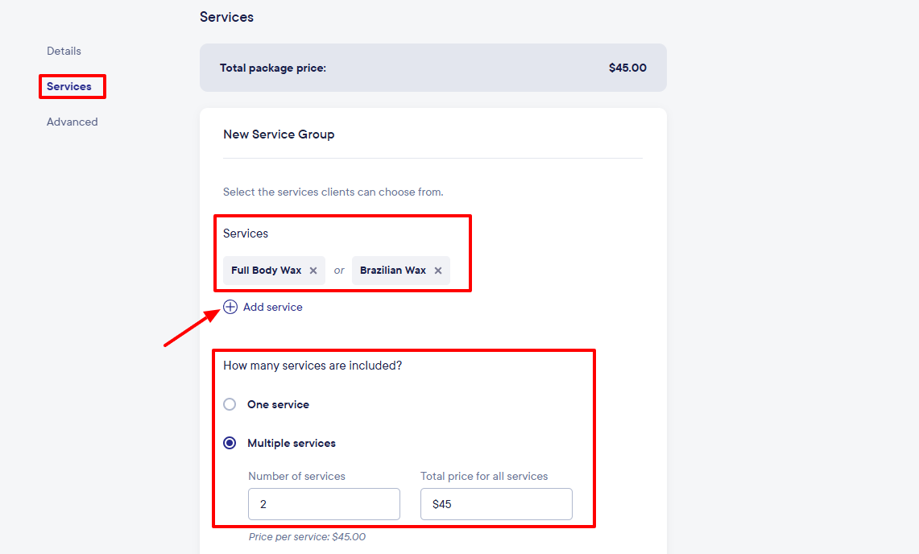Click the One service label text
This screenshot has height=554, width=919.
click(278, 404)
